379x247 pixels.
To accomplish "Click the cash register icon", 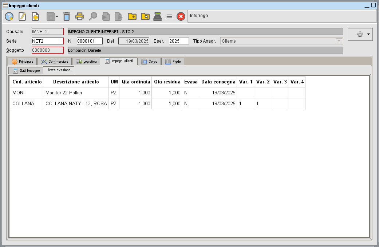I will pos(157,16).
